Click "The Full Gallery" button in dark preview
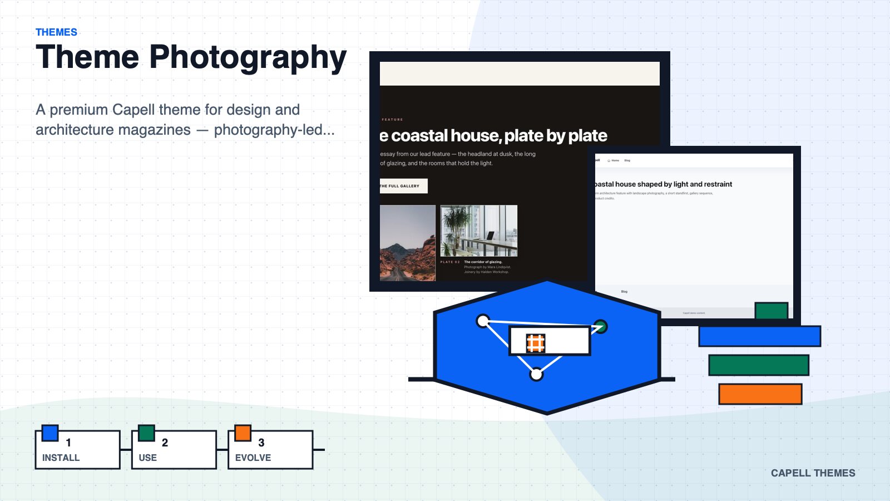This screenshot has width=890, height=501. click(x=404, y=186)
